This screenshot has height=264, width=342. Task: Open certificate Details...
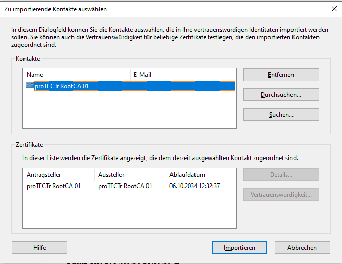point(281,175)
